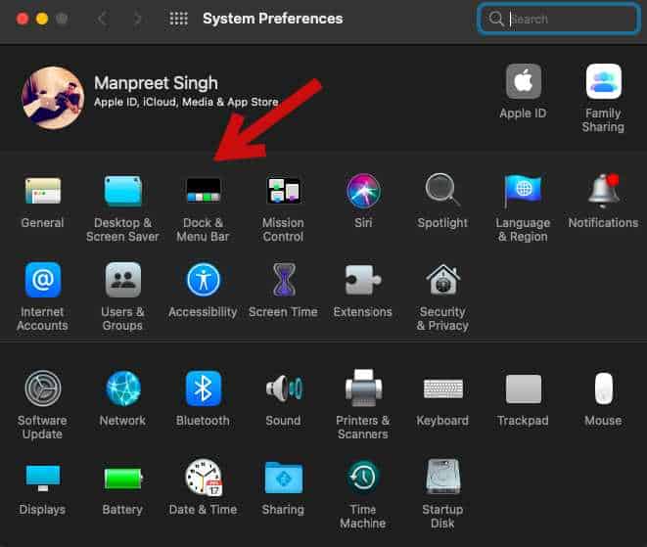
Task: Click the back navigation arrow
Action: 103,19
